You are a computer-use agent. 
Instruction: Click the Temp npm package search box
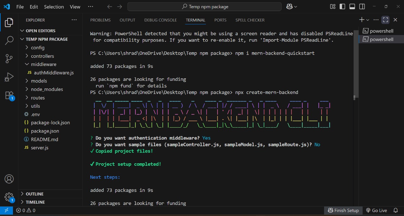pos(205,7)
